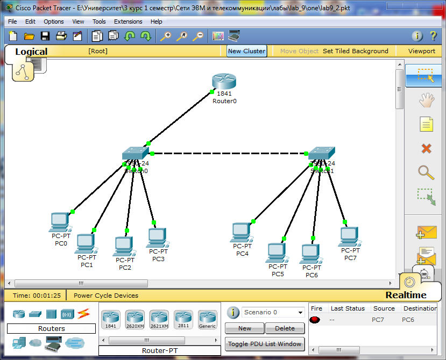Click the network information i icon
The height and width of the screenshot is (360, 446).
pos(417,36)
